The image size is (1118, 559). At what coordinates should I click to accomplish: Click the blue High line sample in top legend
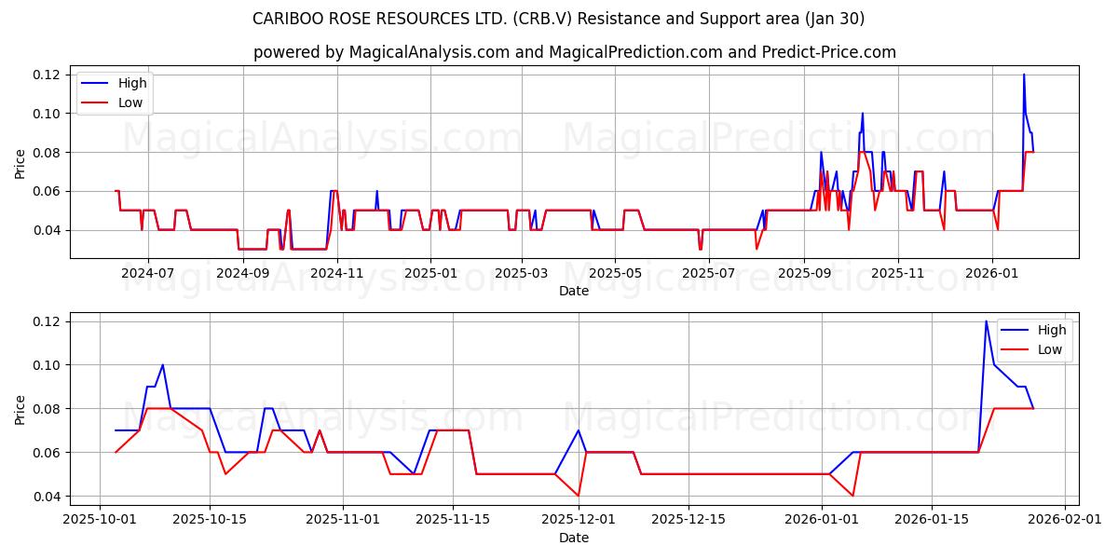pos(97,83)
